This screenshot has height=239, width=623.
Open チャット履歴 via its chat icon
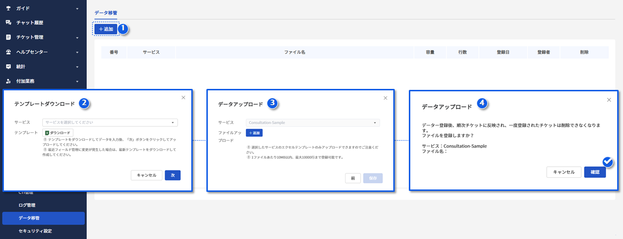coord(8,23)
